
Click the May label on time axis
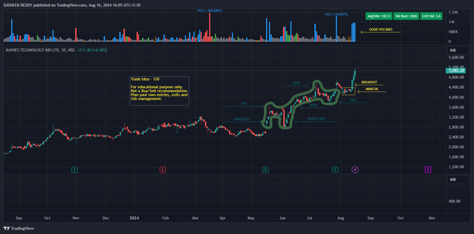click(x=251, y=218)
